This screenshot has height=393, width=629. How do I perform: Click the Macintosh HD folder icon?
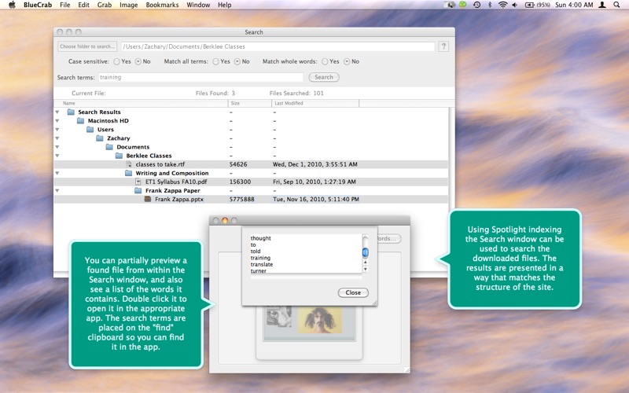[x=81, y=121]
